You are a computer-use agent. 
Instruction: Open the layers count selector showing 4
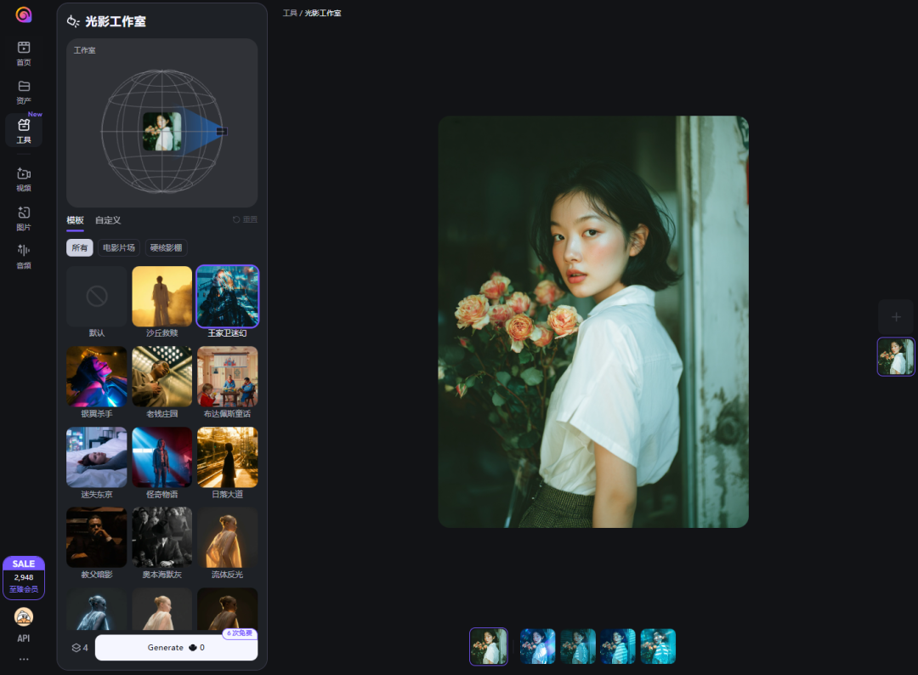click(80, 648)
